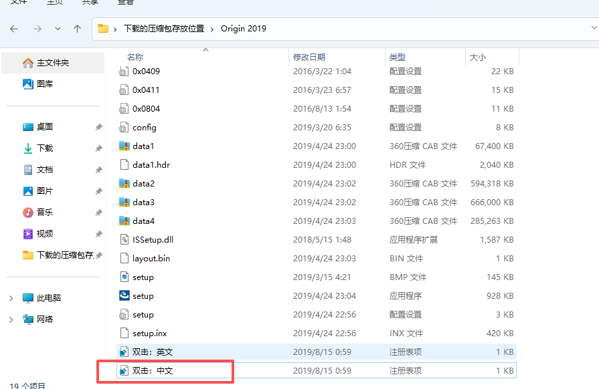The image size is (599, 389).
Task: Click the 名称 column sort arrow
Action: coord(205,49)
